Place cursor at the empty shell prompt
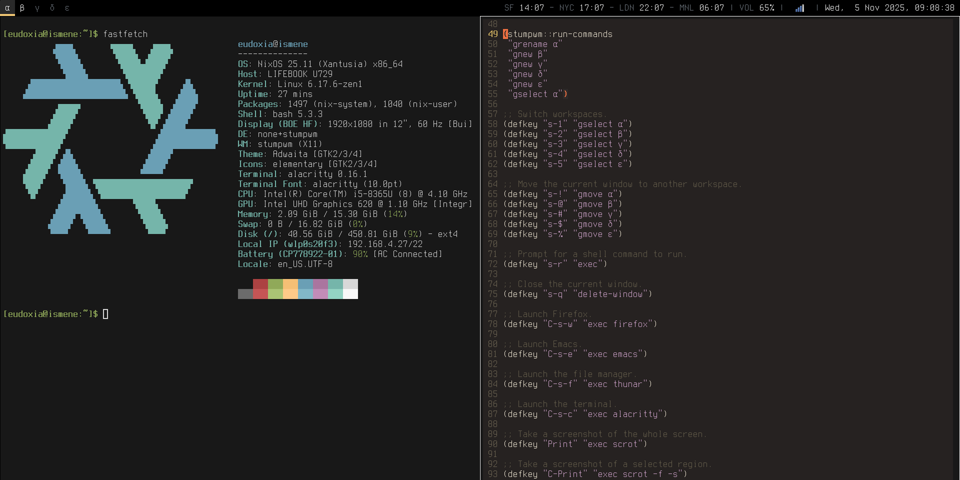The image size is (960, 480). tap(106, 314)
